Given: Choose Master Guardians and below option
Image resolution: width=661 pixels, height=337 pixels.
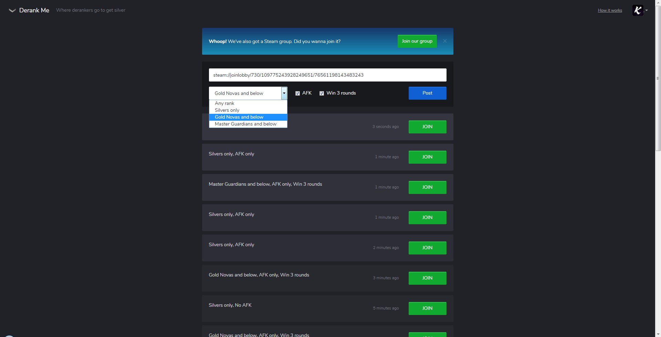Looking at the screenshot, I should [x=248, y=124].
